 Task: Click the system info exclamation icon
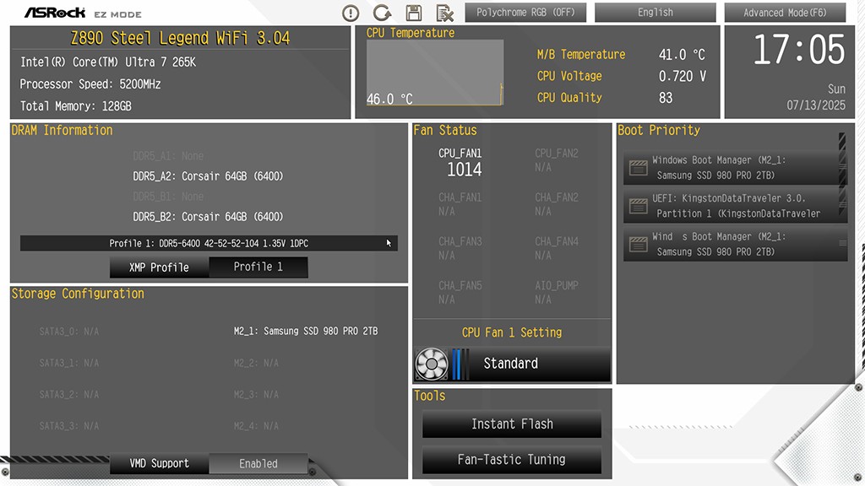351,13
